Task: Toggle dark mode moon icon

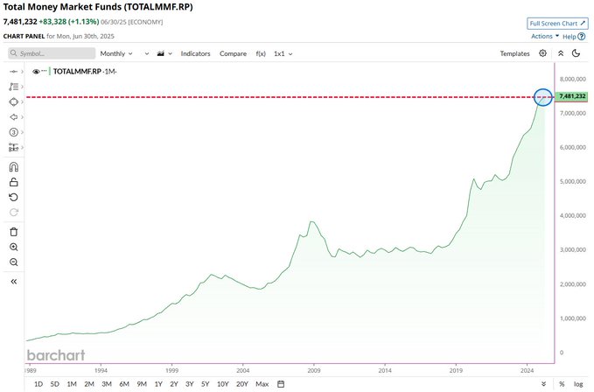Action: pyautogui.click(x=577, y=53)
